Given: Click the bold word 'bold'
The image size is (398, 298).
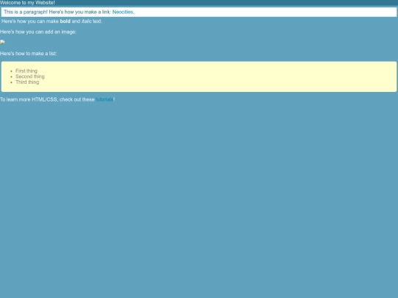Looking at the screenshot, I should coord(66,21).
